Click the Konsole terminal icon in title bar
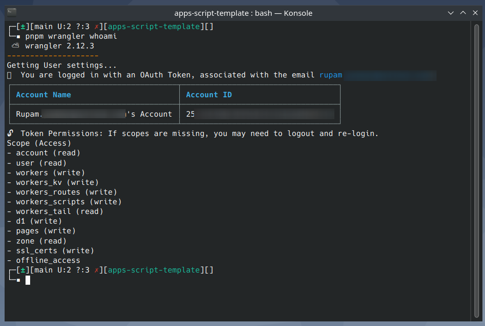Screen dimensions: 485x326 (12, 12)
